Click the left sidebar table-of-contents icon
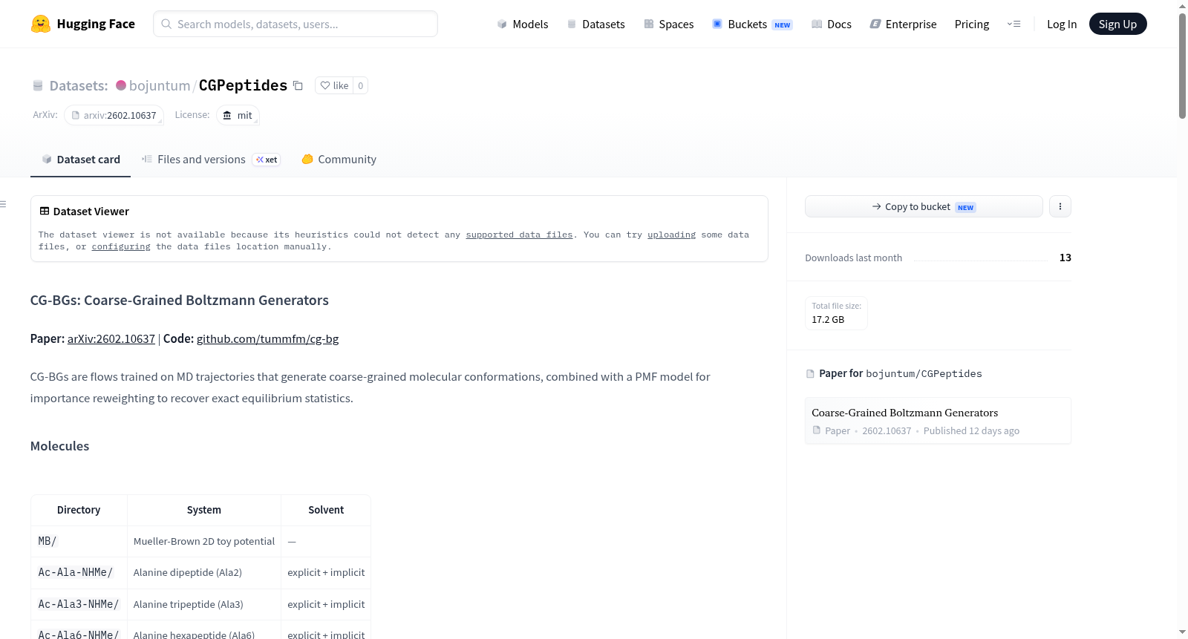 tap(4, 204)
